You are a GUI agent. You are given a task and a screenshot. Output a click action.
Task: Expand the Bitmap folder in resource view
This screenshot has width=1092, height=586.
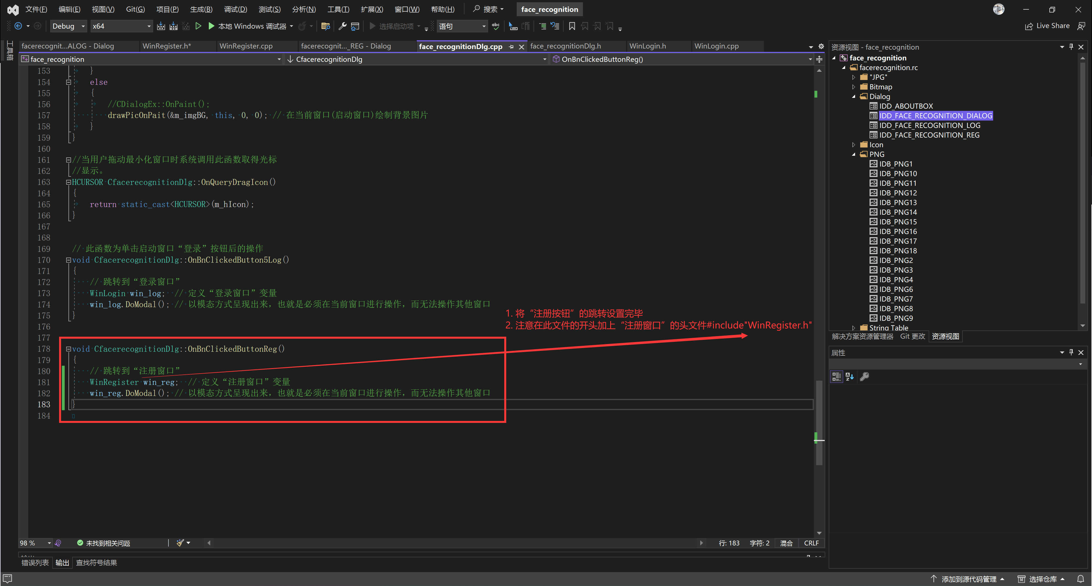pyautogui.click(x=854, y=87)
